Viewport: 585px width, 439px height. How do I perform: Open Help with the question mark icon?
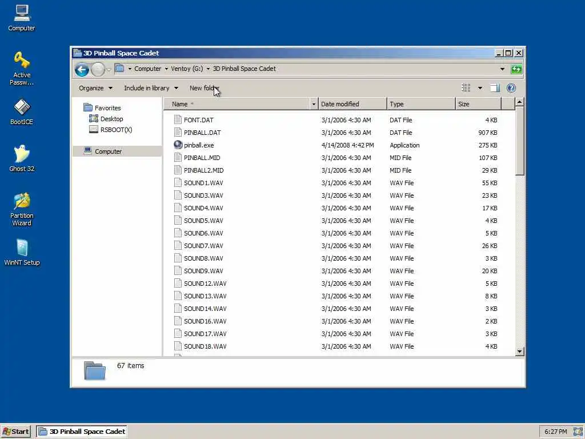point(511,88)
